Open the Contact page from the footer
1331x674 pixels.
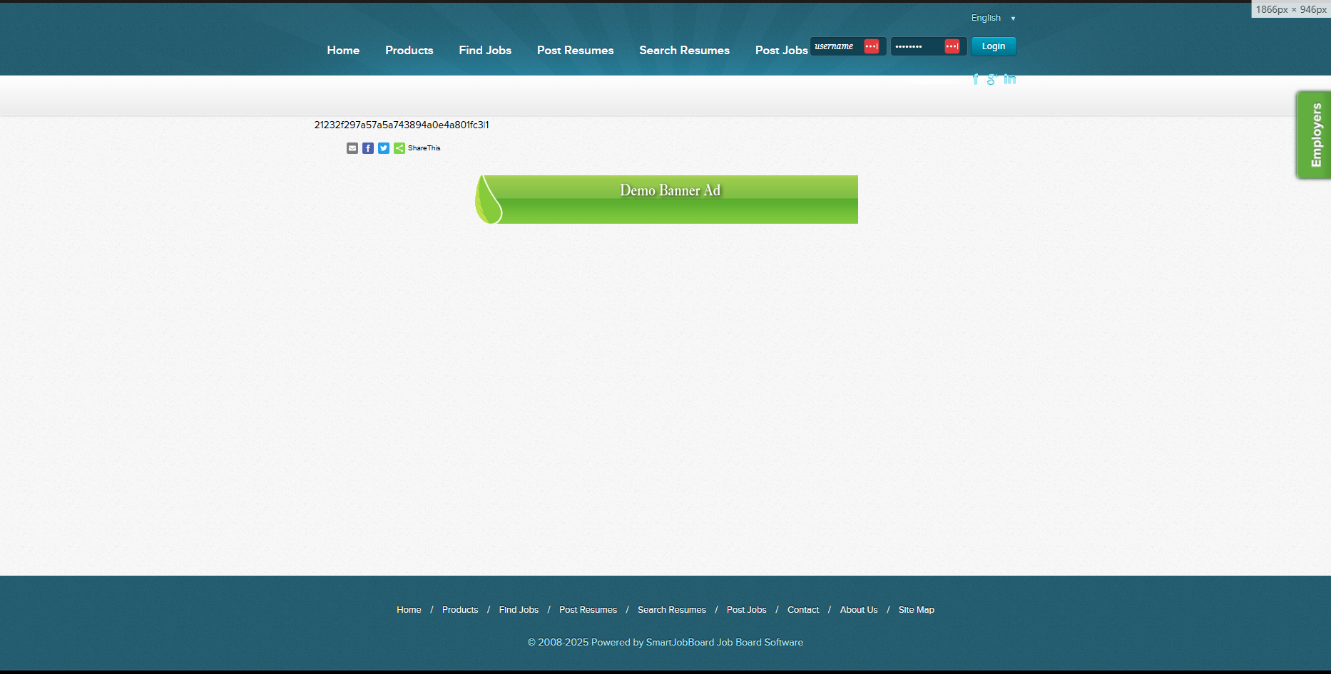click(x=802, y=610)
